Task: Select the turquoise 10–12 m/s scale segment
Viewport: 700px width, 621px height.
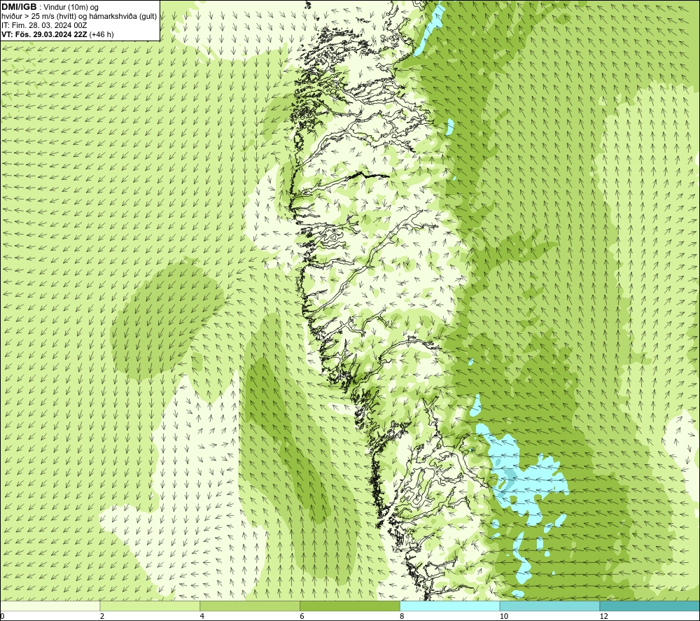Action: (550, 606)
